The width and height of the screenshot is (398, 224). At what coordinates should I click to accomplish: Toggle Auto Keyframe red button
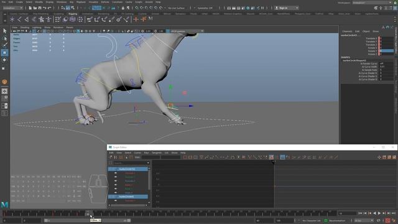[x=387, y=220]
